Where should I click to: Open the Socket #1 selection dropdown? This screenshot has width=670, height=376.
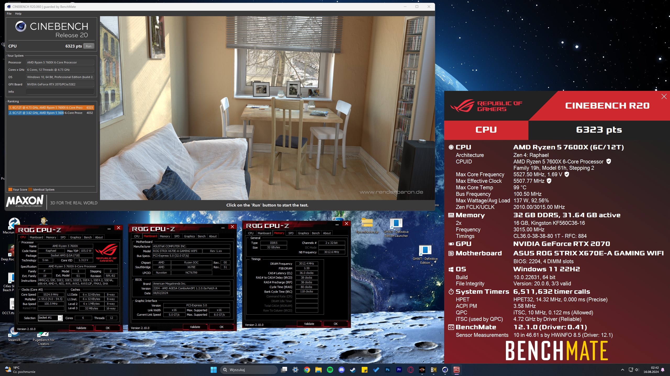50,318
